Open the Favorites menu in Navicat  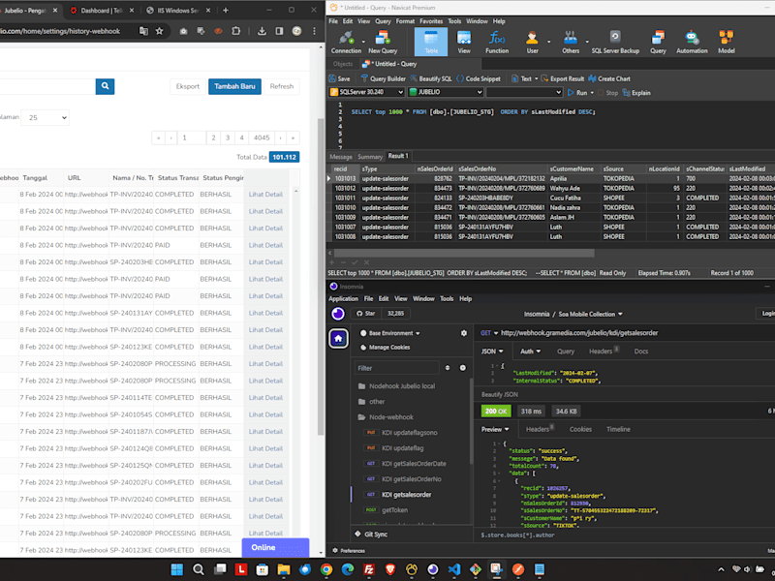pos(431,21)
